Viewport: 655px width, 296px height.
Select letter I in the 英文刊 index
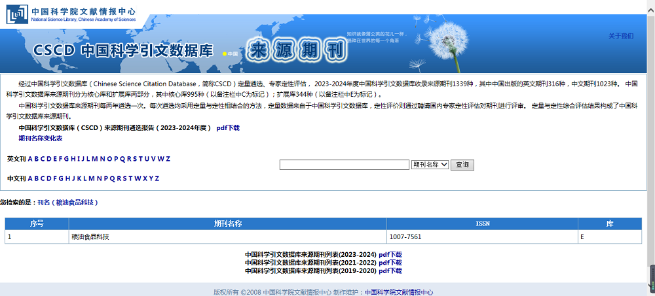click(79, 159)
